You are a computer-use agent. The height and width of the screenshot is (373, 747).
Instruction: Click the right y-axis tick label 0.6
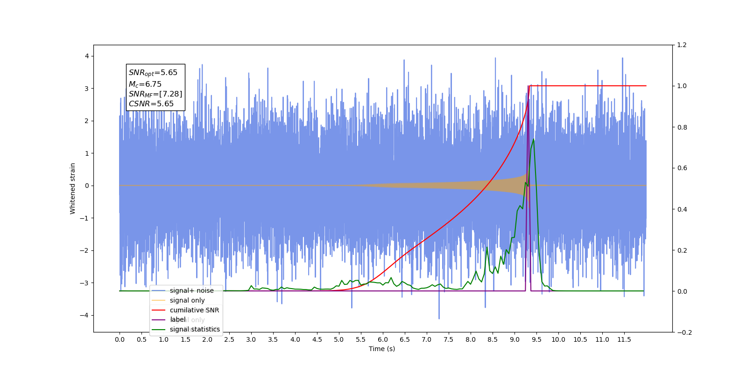pos(682,168)
